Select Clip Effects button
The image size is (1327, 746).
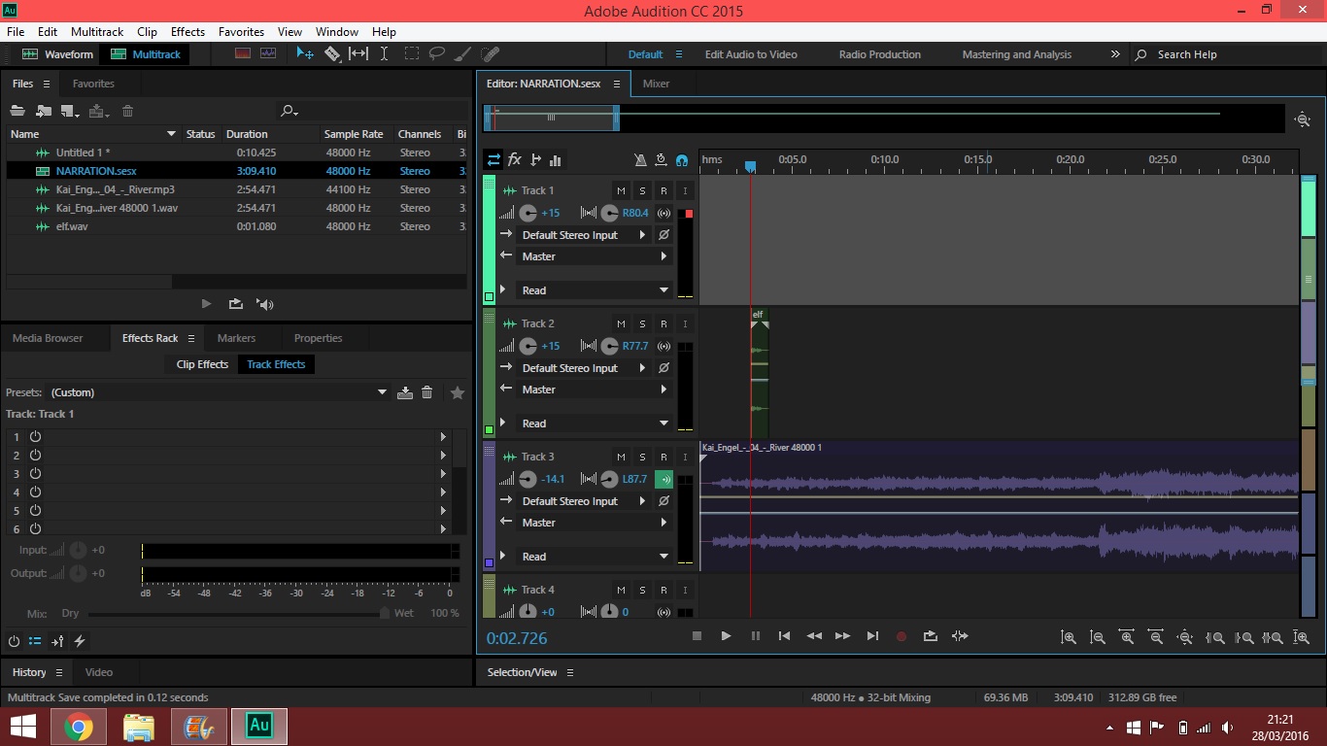point(202,364)
